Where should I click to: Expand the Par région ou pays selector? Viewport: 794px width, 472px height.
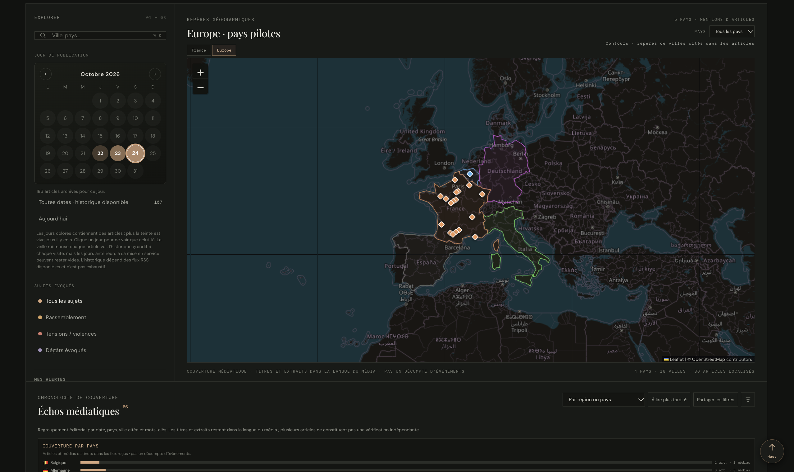604,399
